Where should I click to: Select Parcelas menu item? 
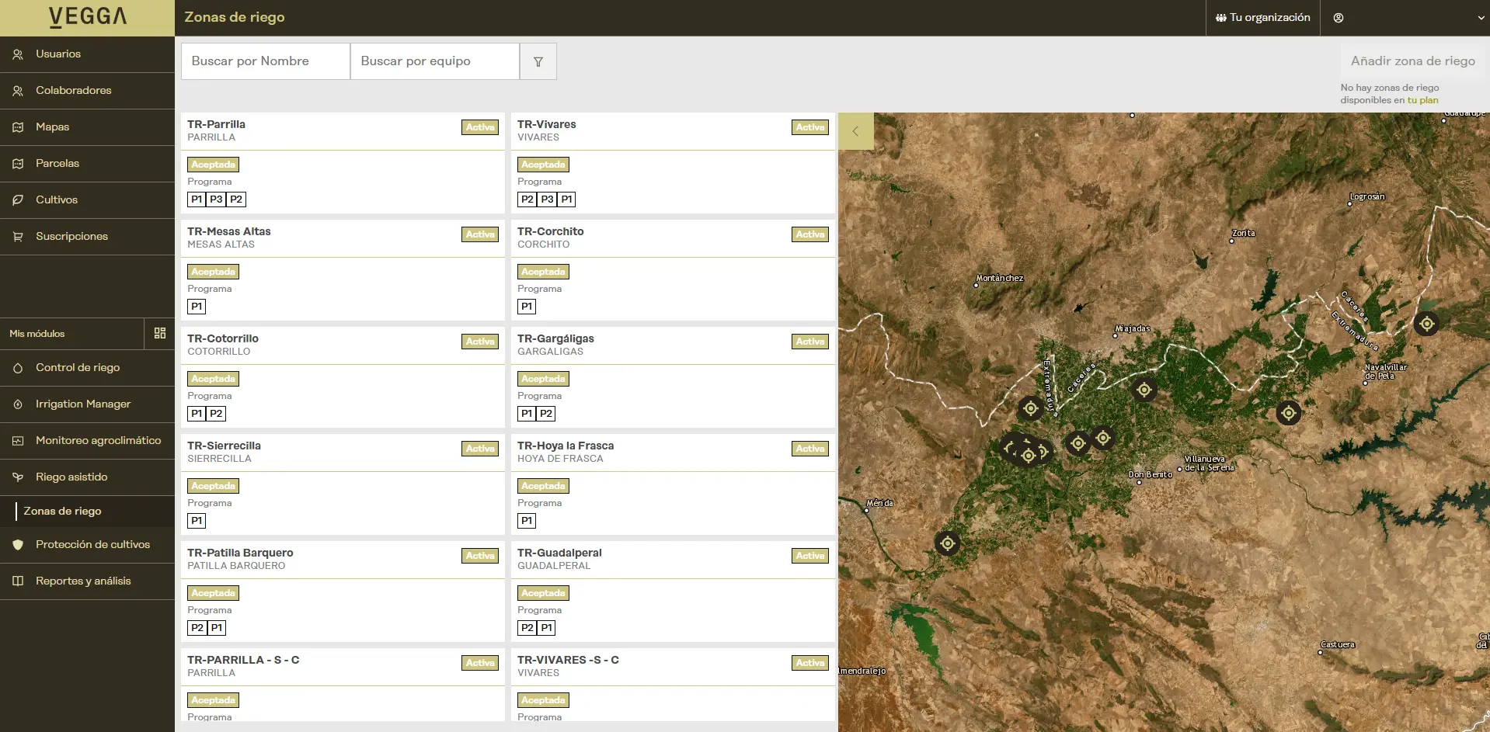87,164
